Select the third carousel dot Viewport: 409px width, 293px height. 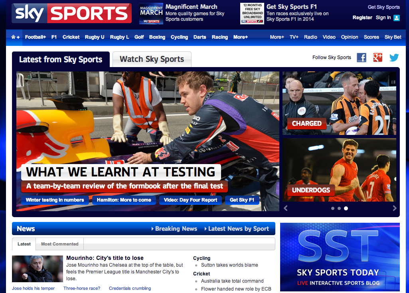tap(346, 208)
